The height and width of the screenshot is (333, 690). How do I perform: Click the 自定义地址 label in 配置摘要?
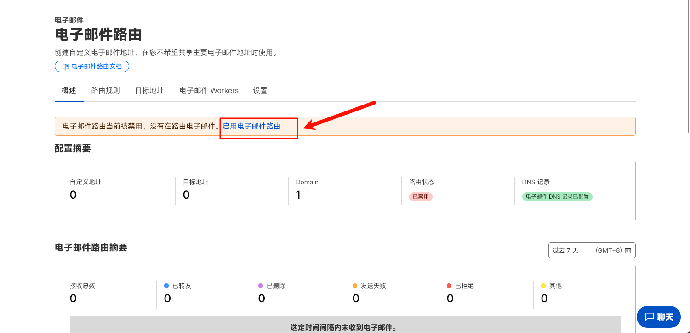tap(86, 182)
